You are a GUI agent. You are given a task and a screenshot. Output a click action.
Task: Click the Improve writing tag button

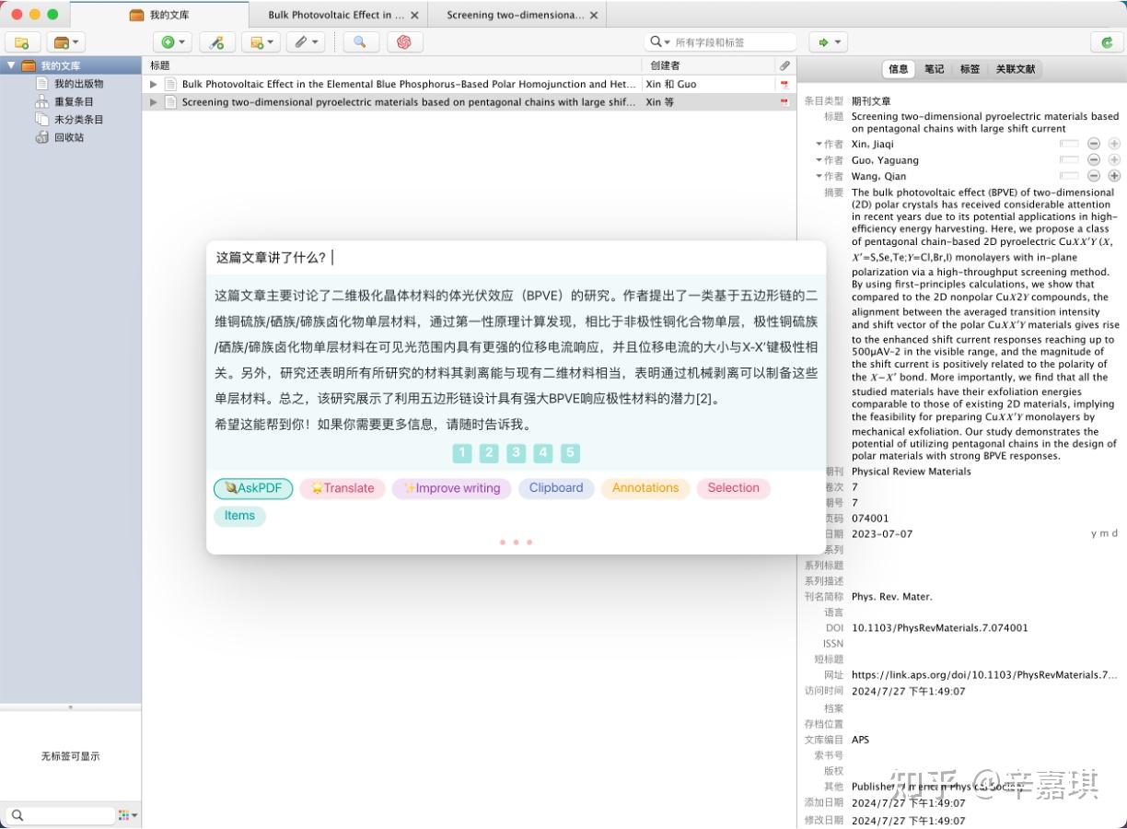451,488
